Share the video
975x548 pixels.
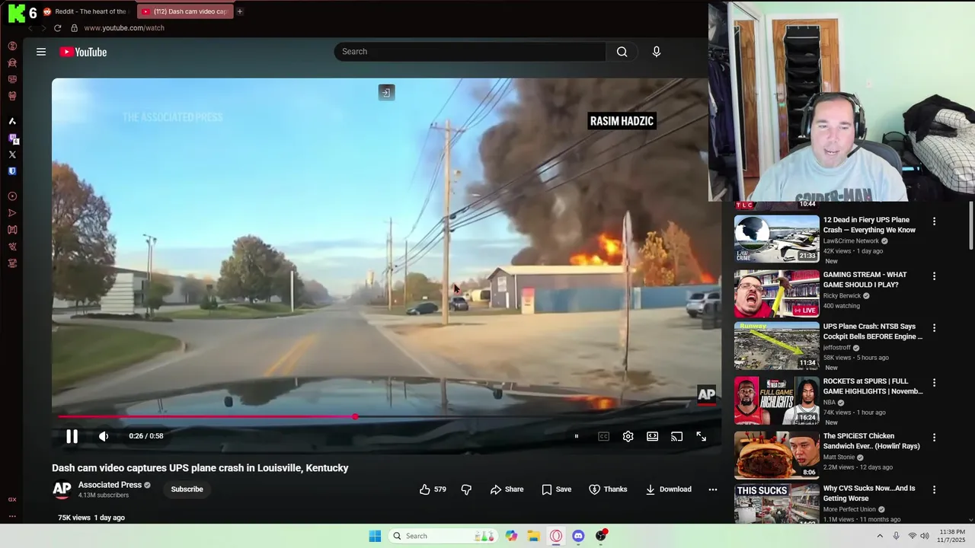[507, 489]
